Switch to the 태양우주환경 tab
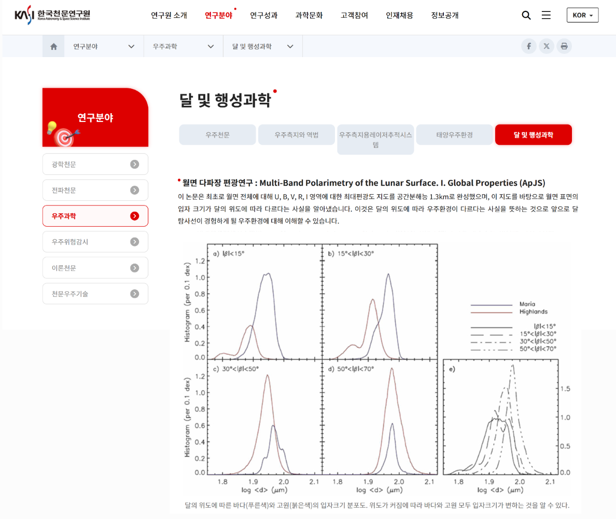The height and width of the screenshot is (519, 616). point(454,135)
